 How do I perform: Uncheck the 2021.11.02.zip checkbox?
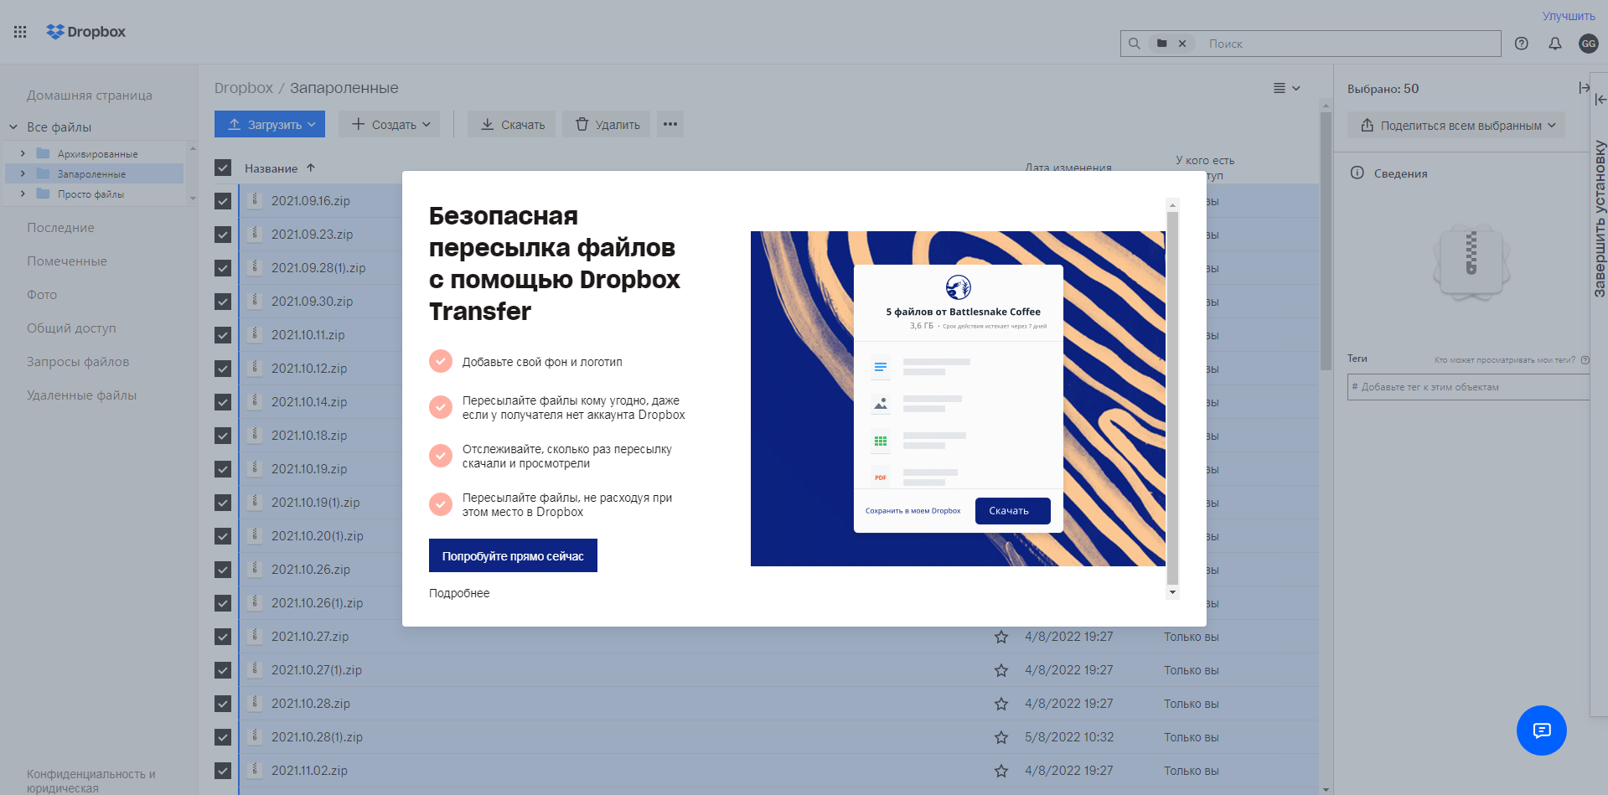pos(223,771)
